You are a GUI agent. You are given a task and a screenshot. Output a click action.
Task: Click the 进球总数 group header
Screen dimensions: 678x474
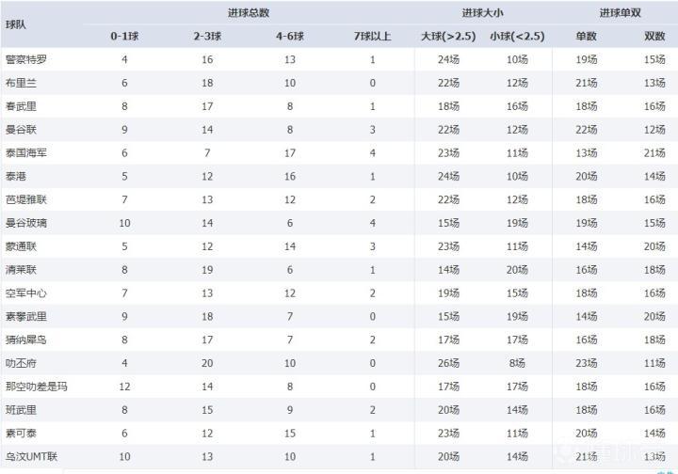249,13
